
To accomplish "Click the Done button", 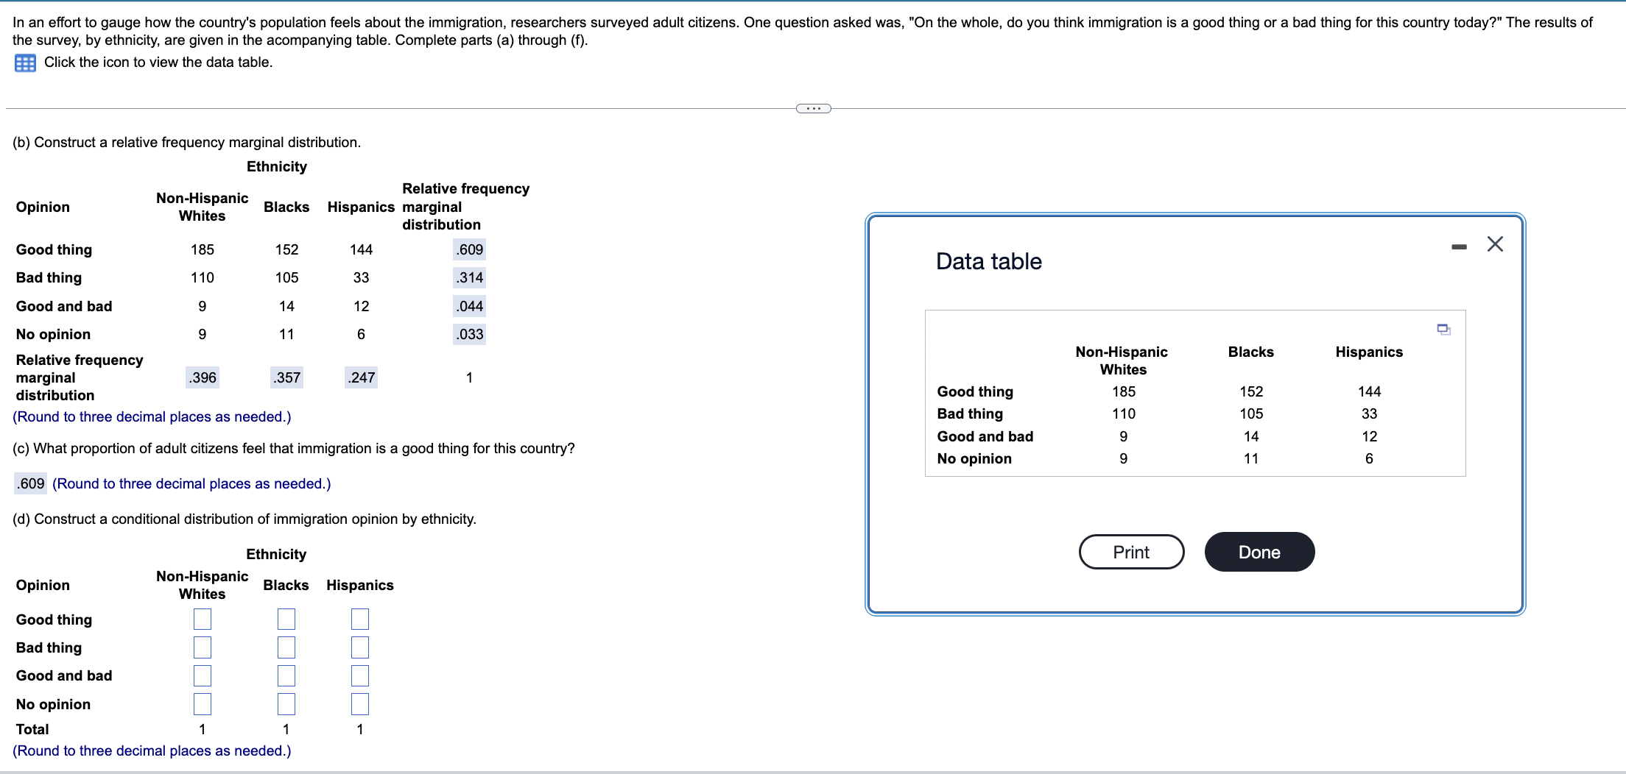I will 1259,551.
